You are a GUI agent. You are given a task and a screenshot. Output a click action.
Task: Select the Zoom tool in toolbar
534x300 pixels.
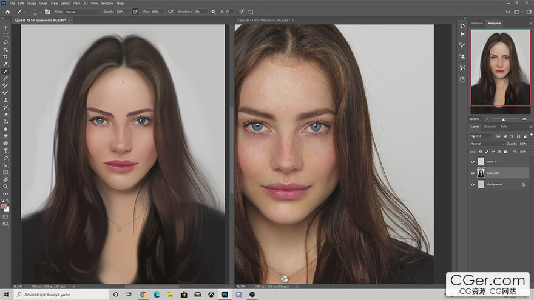[x=5, y=187]
